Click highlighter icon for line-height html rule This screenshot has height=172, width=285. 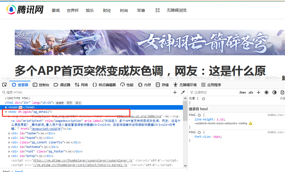coord(199,115)
